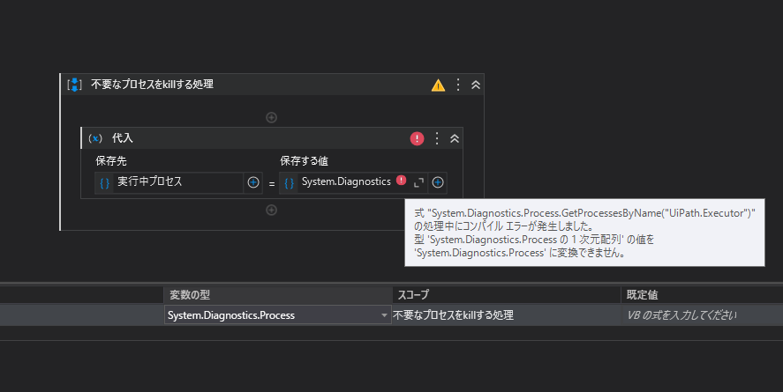Open the plus menu for the 保存先 field
The width and height of the screenshot is (783, 392).
pyautogui.click(x=253, y=183)
